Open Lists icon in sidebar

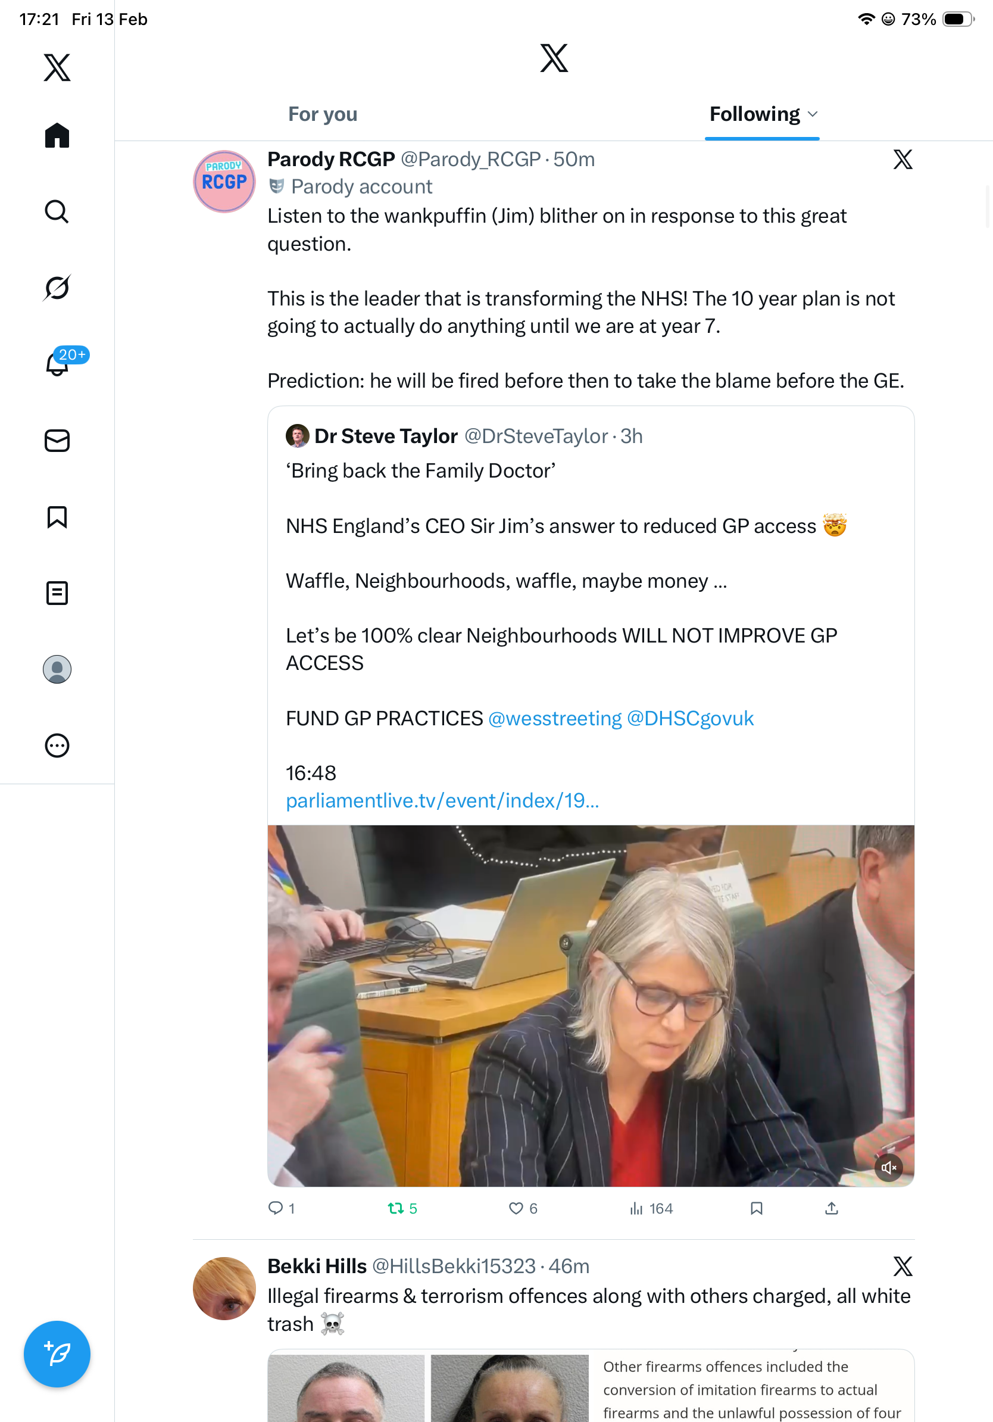tap(57, 592)
